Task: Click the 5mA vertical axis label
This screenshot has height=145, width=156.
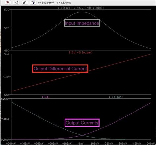Action: pos(7,54)
